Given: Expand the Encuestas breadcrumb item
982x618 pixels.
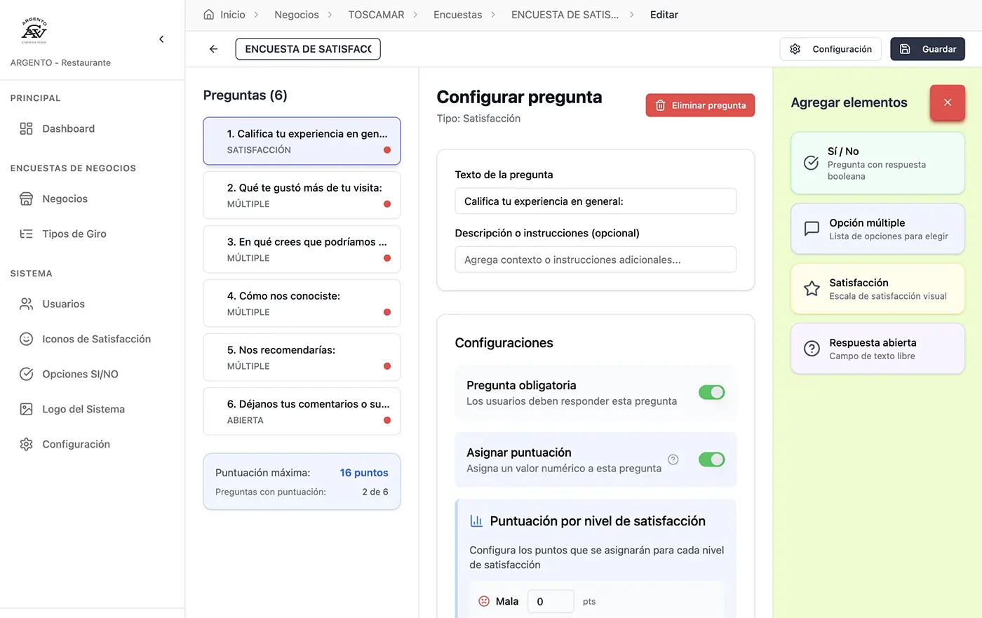Looking at the screenshot, I should pos(458,14).
